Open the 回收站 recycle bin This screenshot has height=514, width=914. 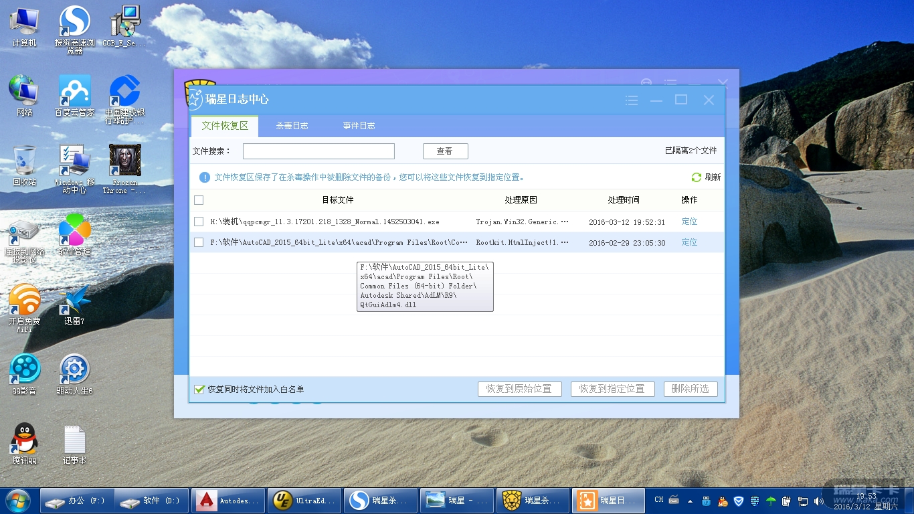click(x=24, y=165)
